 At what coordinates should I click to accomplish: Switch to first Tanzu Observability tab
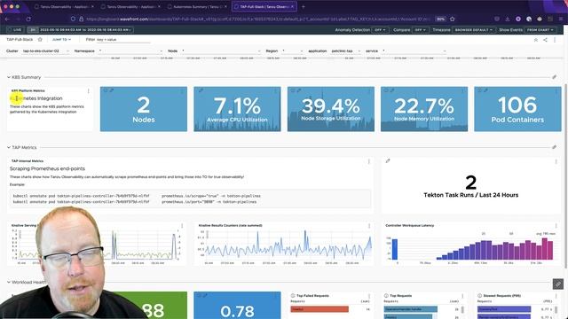tap(64, 6)
